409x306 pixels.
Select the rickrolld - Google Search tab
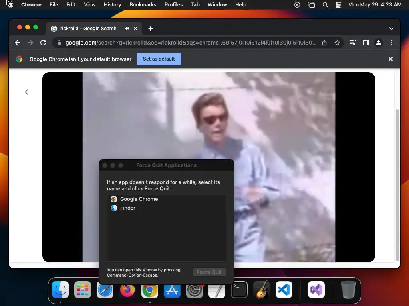point(88,29)
